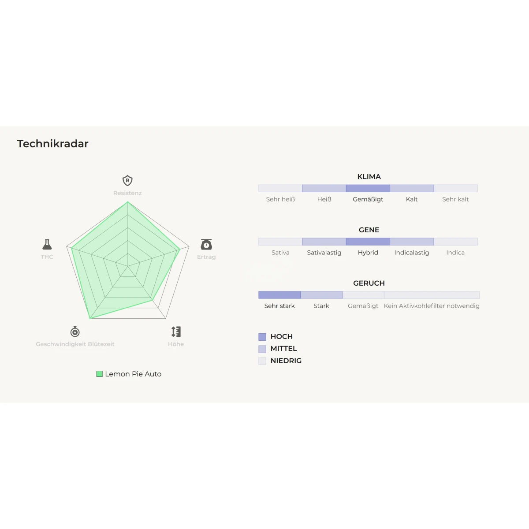The image size is (529, 529).
Task: Click the Heiß climate segment
Action: 324,188
